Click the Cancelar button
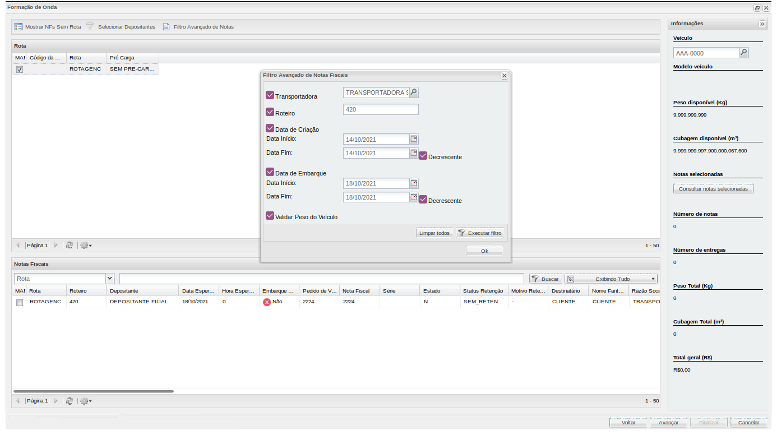 coord(748,423)
